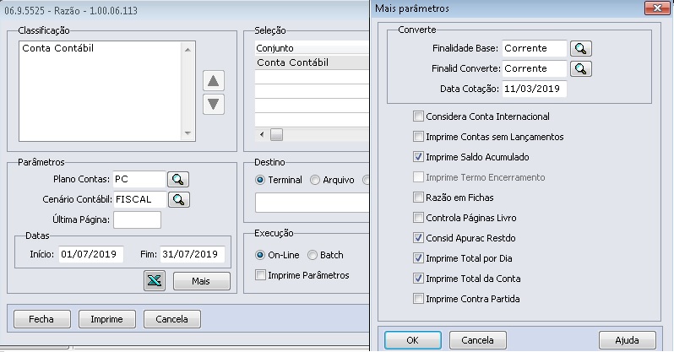Image resolution: width=674 pixels, height=352 pixels.
Task: Choose On-Line execution mode
Action: click(260, 255)
